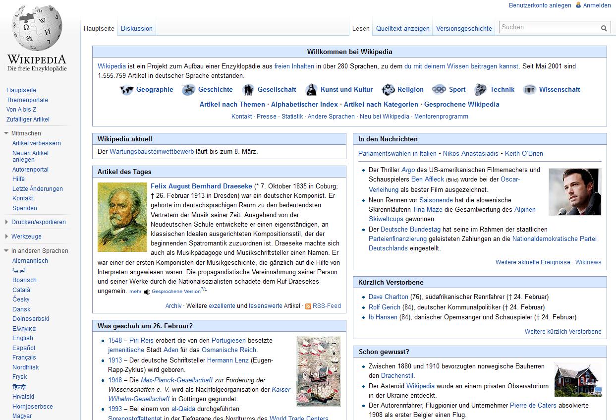The width and height of the screenshot is (616, 420).
Task: Open the Quelltext anzeigen tab
Action: [403, 28]
